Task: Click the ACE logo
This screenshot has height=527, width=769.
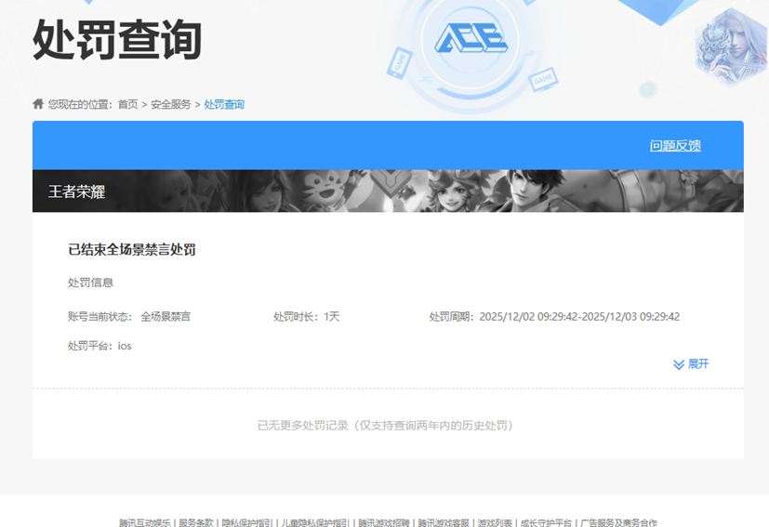Action: pos(471,37)
